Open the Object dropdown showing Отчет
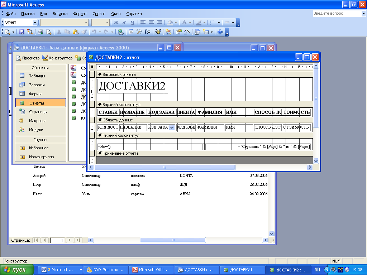This screenshot has width=367, height=275. 35,23
